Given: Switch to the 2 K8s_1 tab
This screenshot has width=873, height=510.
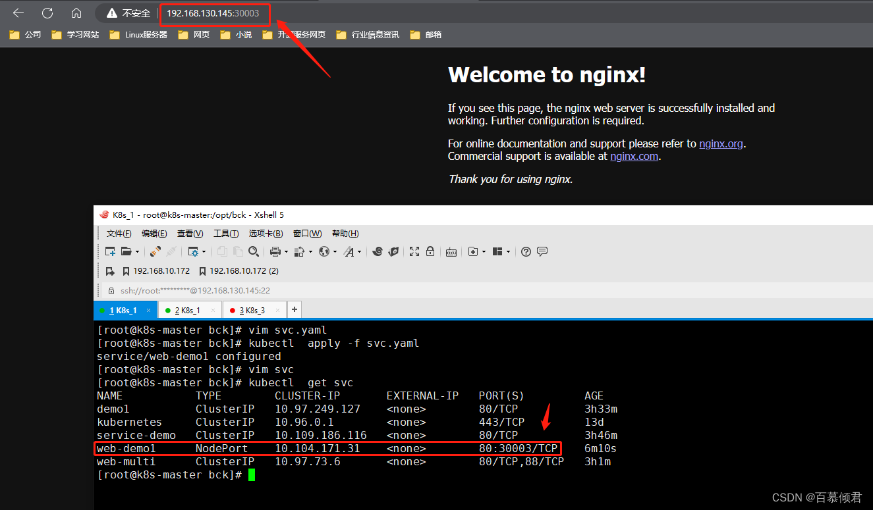Looking at the screenshot, I should click(190, 310).
